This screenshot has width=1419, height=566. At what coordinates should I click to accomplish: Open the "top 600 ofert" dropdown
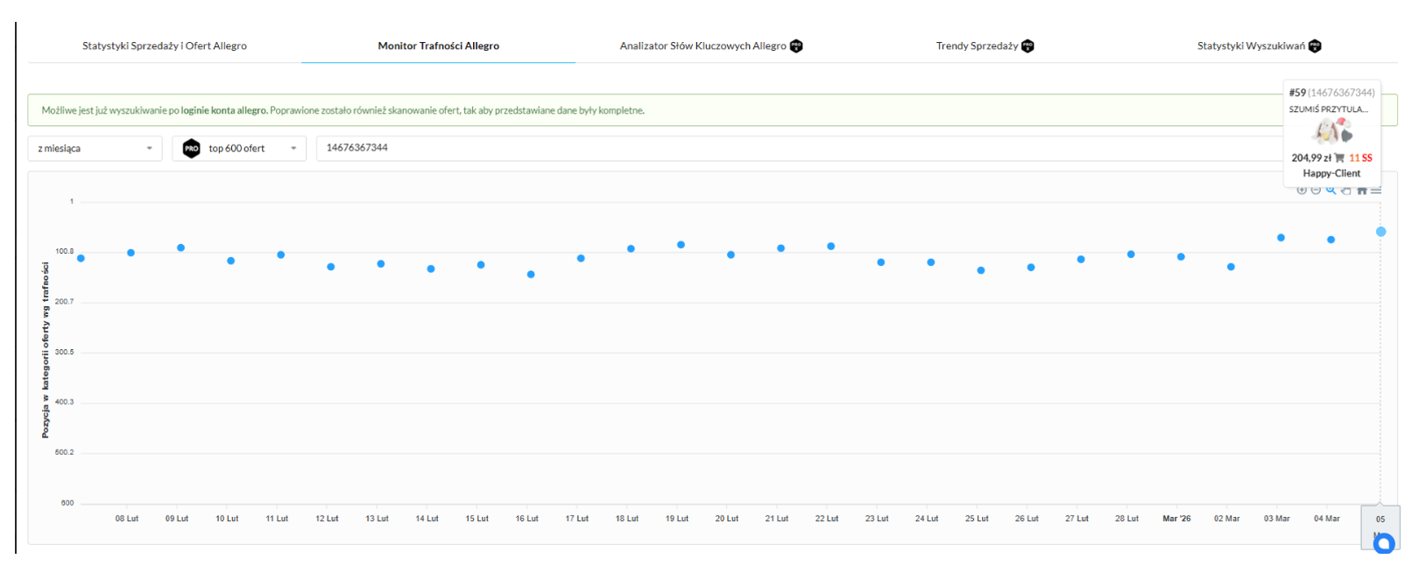tap(239, 149)
